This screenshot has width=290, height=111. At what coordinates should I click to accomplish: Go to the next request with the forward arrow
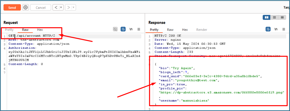(x=69, y=8)
